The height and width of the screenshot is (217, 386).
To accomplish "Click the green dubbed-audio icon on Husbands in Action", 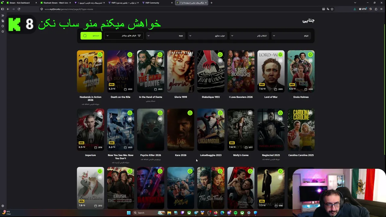I will point(100,55).
